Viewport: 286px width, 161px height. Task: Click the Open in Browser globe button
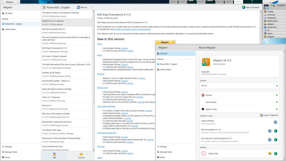[x=251, y=7]
